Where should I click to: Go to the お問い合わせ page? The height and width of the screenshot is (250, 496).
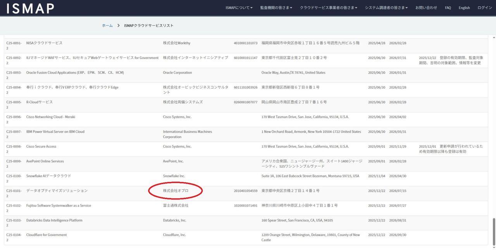(426, 8)
